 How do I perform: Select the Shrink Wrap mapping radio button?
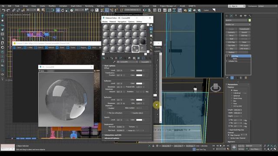[232, 98]
